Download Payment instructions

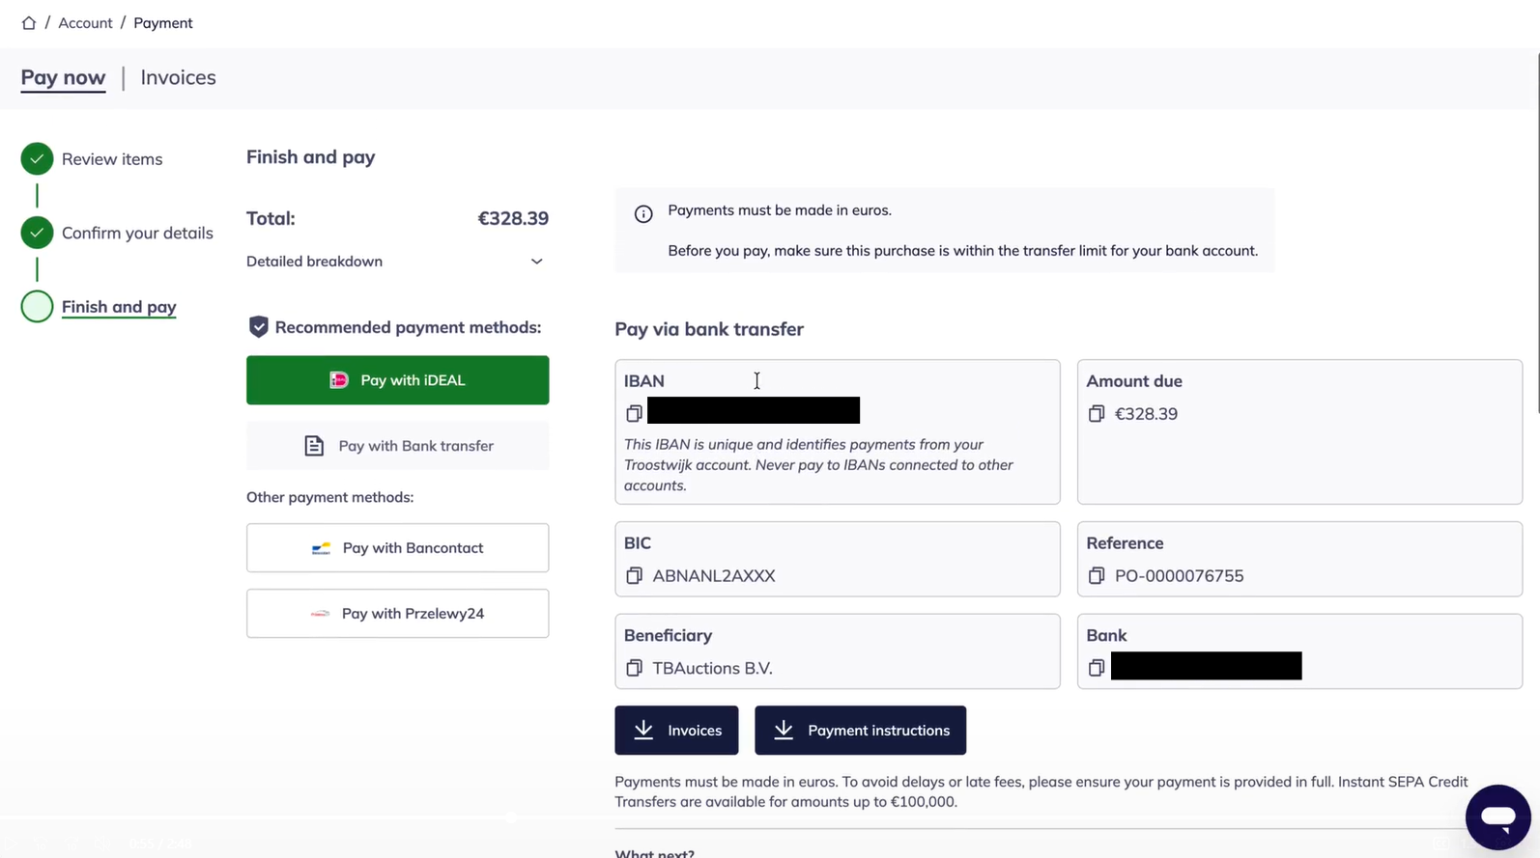860,731
